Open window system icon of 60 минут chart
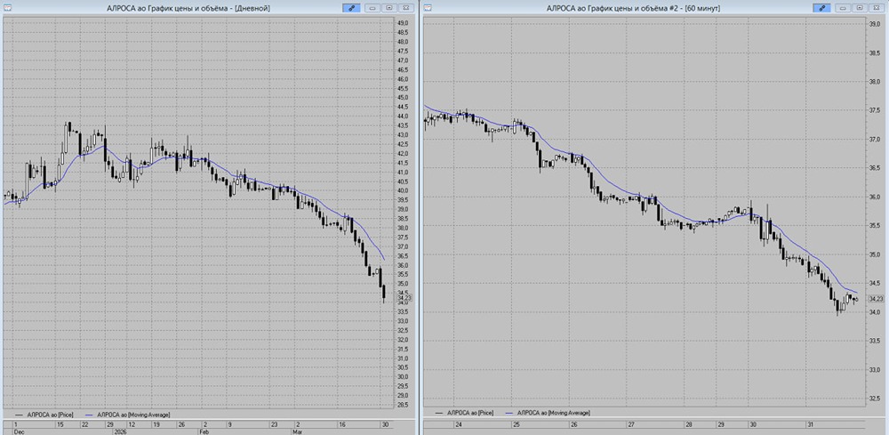Screen dimensions: 889x435 point(428,8)
